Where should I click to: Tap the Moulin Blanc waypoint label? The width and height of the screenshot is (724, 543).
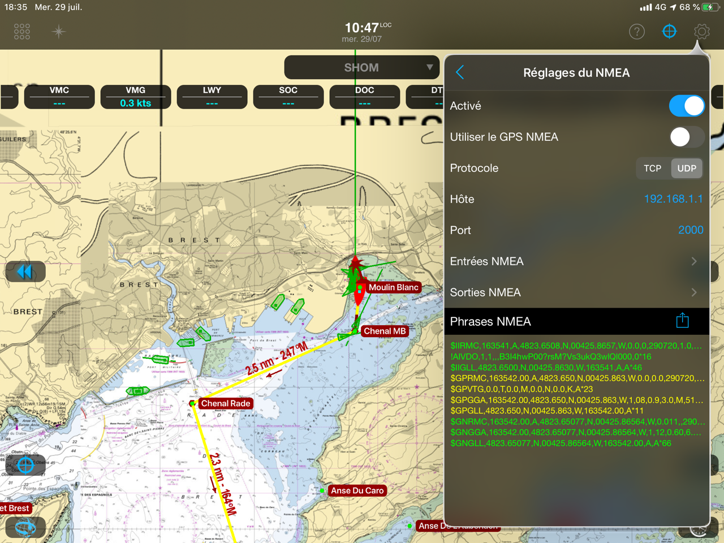click(393, 287)
